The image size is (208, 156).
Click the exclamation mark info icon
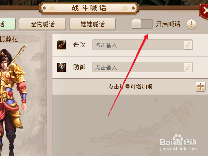(191, 24)
